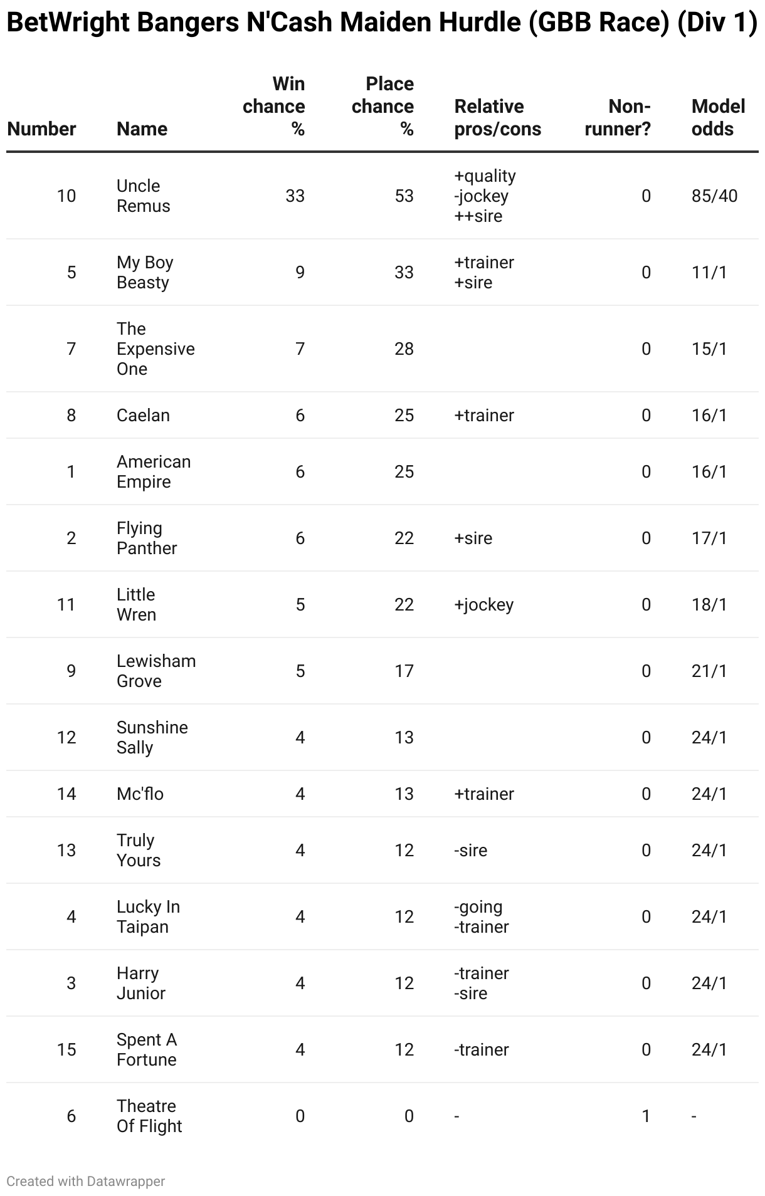Click the Model odds column header

(719, 118)
